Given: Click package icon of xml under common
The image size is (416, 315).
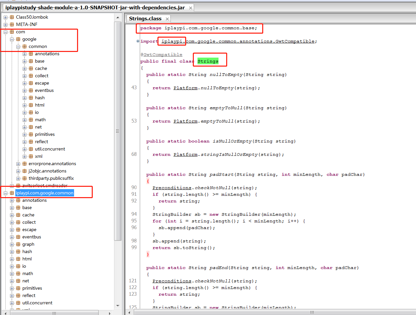Looking at the screenshot, I should 31,156.
